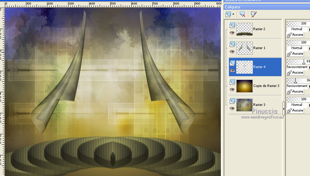Screen dimensions: 310x176
Task: Click the New Layer icon in Calques toolbar
Action: 228,14
